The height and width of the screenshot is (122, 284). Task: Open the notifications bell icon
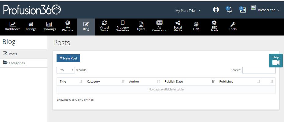click(x=229, y=10)
